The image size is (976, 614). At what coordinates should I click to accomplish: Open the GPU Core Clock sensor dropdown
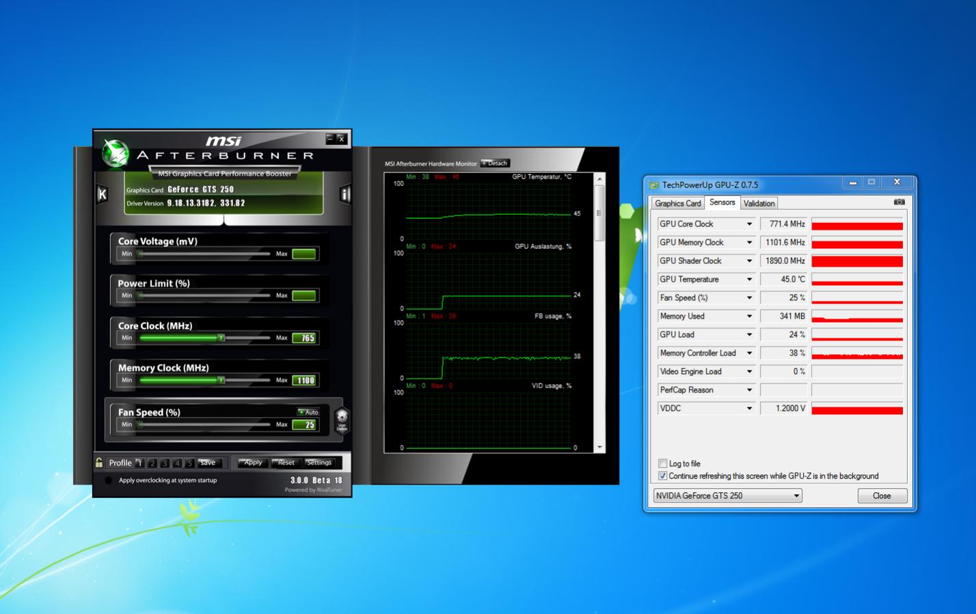coord(749,224)
